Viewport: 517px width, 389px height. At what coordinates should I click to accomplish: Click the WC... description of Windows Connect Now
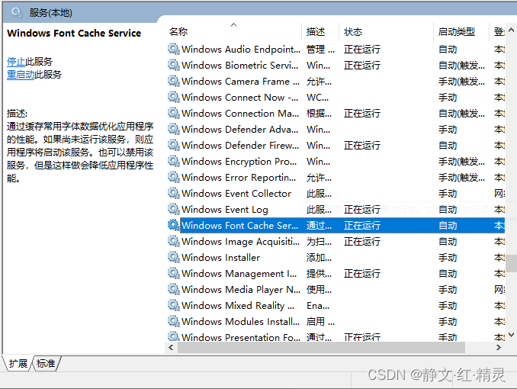(x=317, y=98)
